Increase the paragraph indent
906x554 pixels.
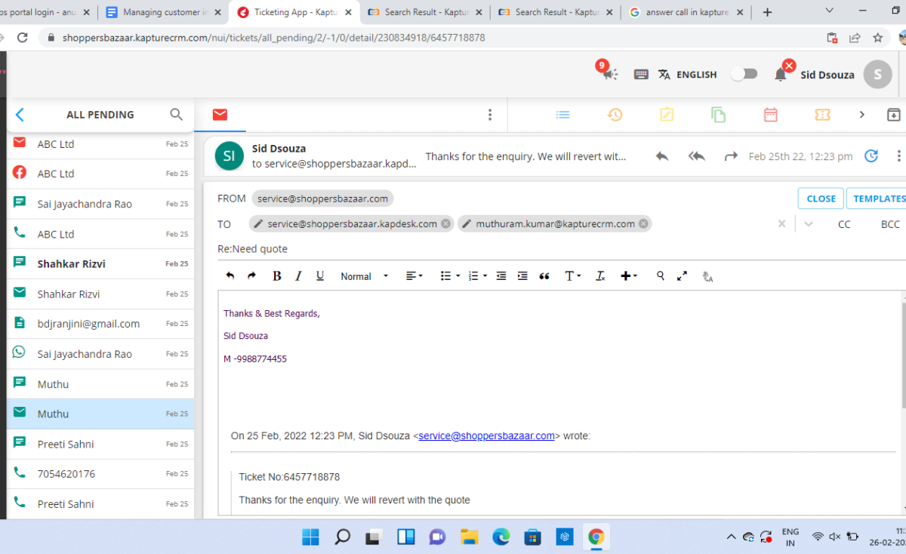[x=522, y=276]
